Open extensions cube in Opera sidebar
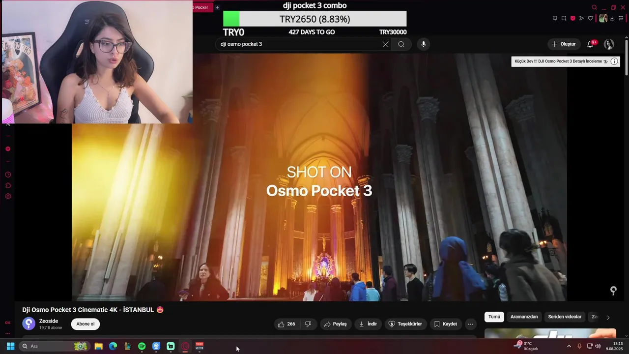The image size is (629, 354). 8,185
